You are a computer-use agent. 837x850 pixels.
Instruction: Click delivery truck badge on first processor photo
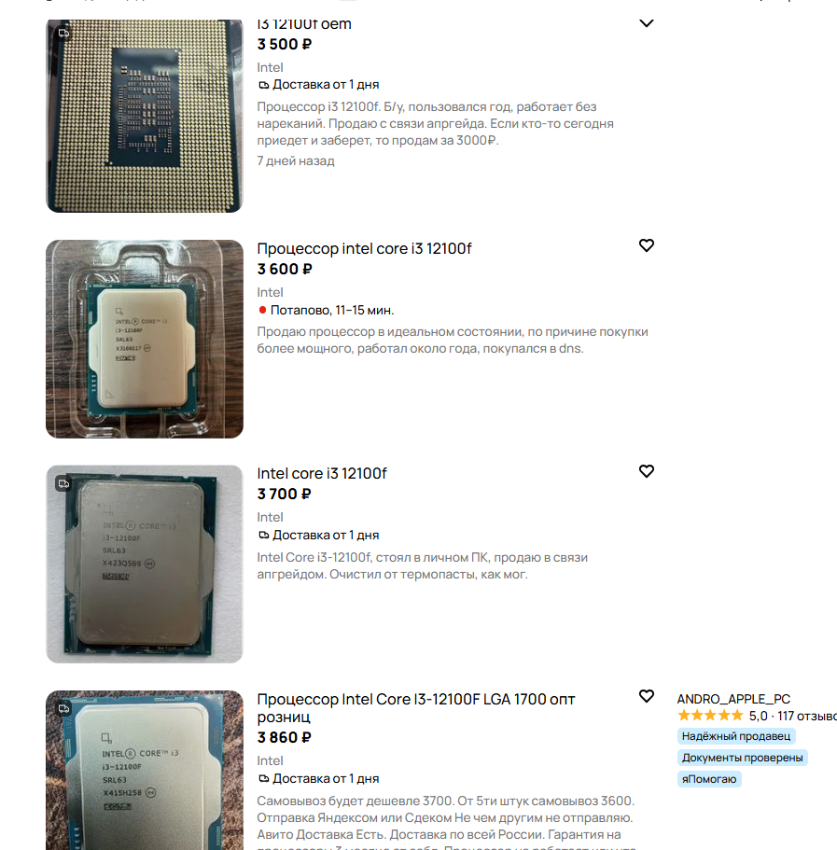coord(64,34)
